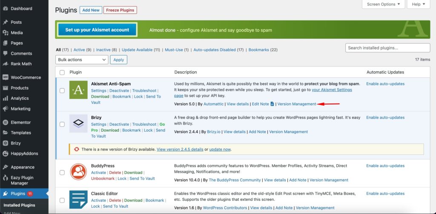
Task: Sort by the Plugin column header
Action: pyautogui.click(x=76, y=72)
